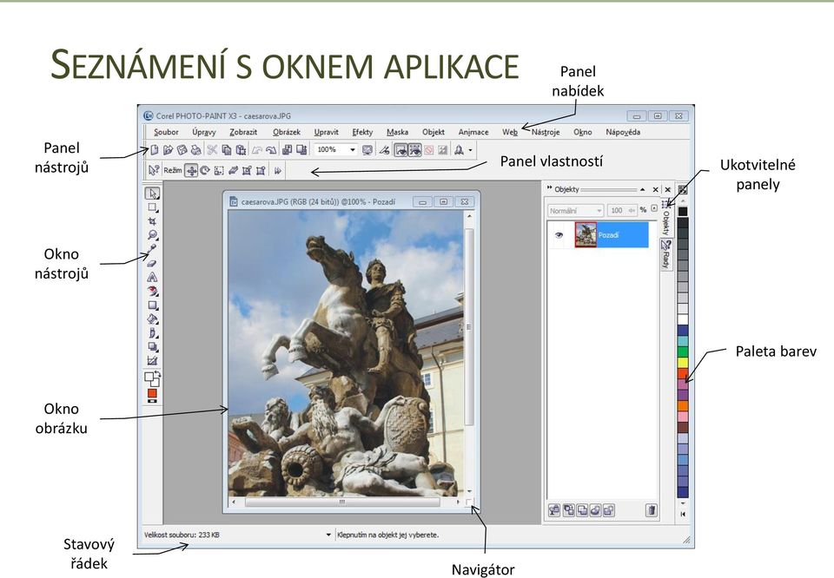Switch to the Rady docker tab
The width and height of the screenshot is (834, 578).
(665, 254)
